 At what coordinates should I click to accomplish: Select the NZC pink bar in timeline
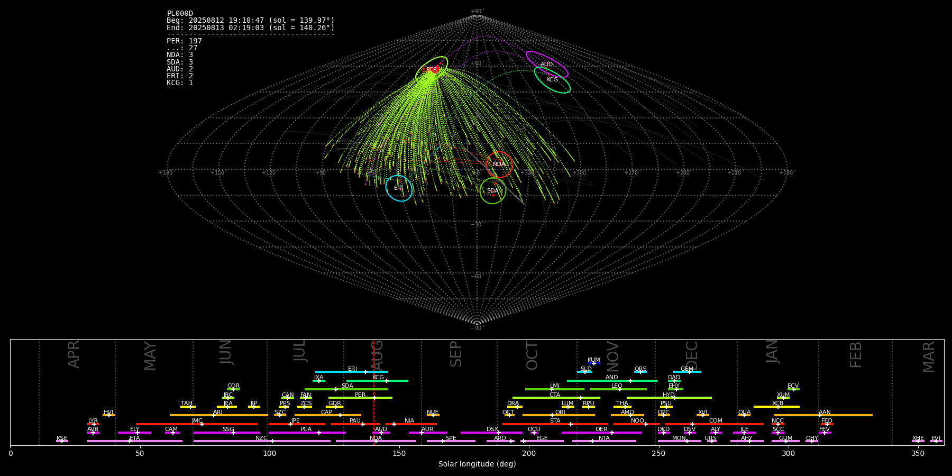click(x=262, y=441)
